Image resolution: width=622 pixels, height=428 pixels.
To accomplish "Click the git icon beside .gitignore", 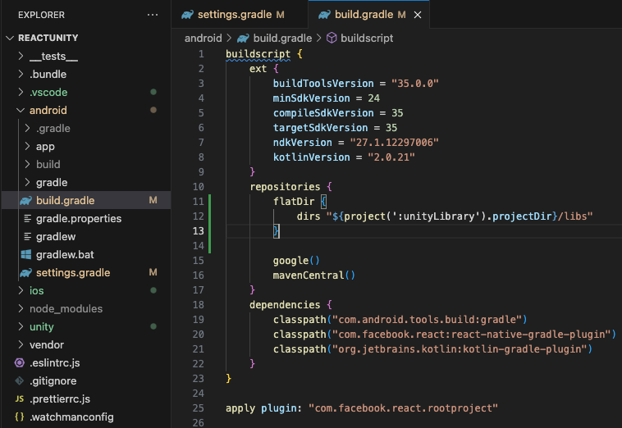I will click(20, 380).
